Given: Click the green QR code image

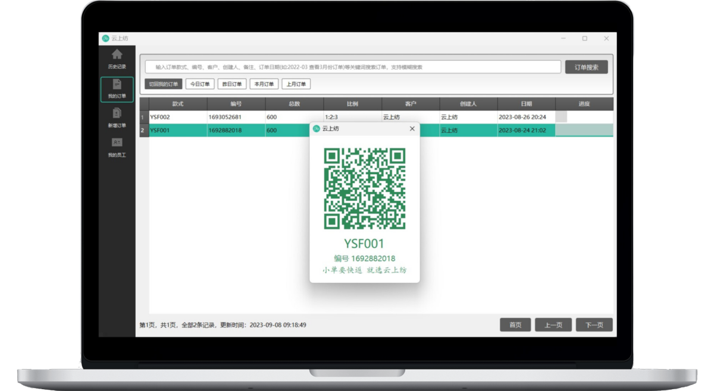Looking at the screenshot, I should tap(364, 188).
